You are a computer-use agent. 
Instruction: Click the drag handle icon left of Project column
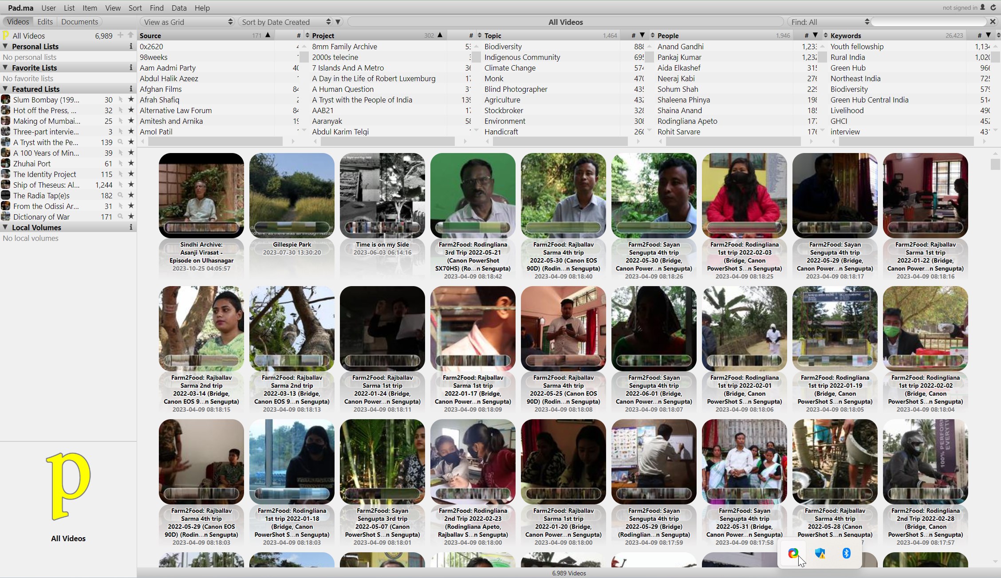tap(307, 35)
